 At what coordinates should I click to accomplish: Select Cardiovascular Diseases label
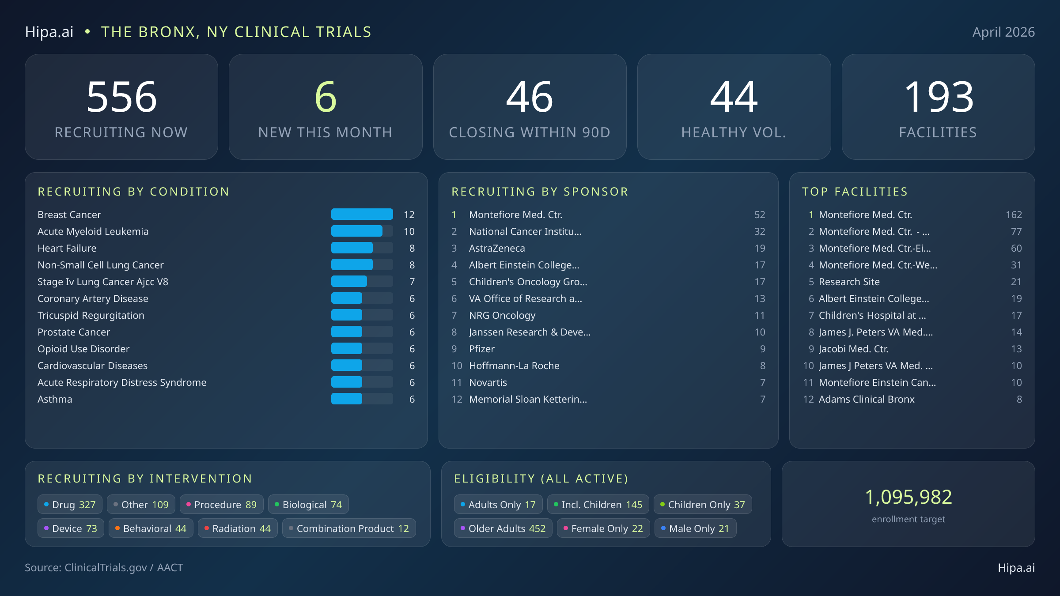92,366
